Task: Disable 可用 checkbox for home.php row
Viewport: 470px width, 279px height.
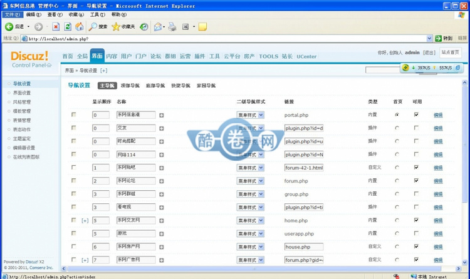Action: [416, 220]
